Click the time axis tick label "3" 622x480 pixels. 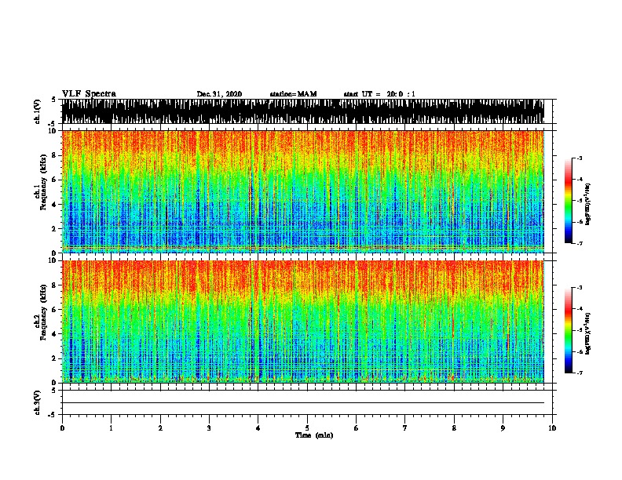[x=209, y=428]
